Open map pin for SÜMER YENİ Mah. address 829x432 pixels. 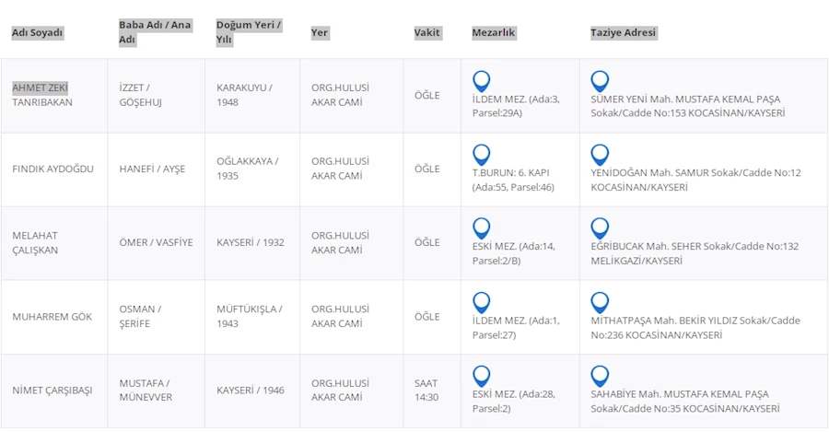click(600, 81)
